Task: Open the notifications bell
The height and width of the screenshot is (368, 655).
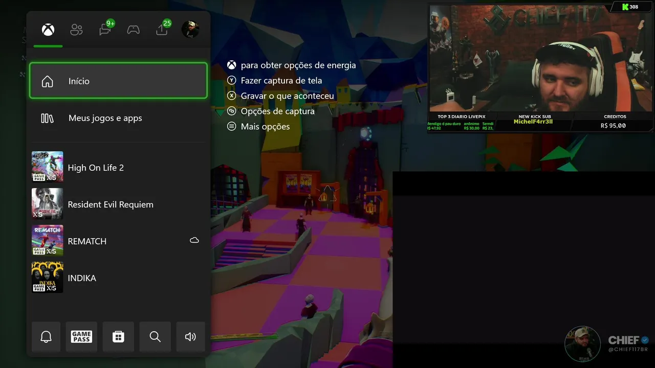Action: [x=46, y=337]
